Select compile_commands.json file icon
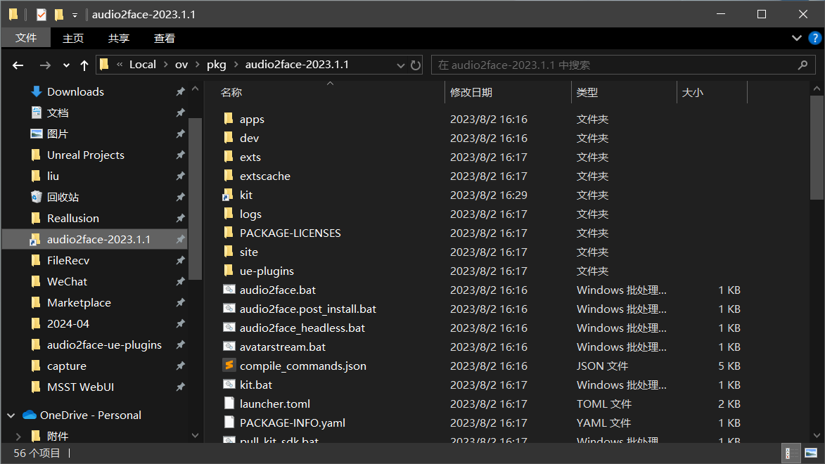The height and width of the screenshot is (464, 825). 229,365
